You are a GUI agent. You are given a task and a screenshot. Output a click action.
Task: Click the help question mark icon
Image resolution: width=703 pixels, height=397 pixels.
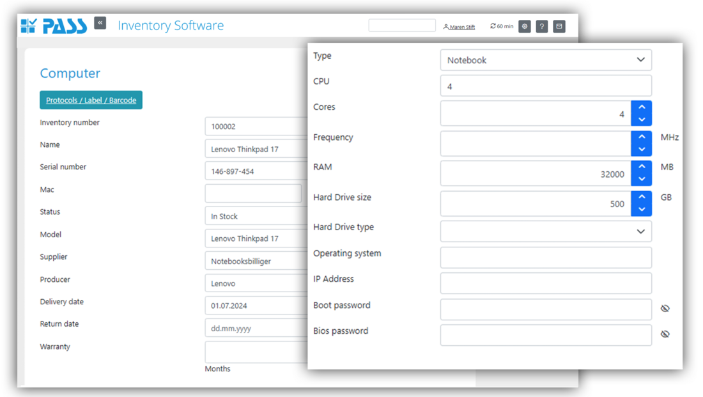tap(541, 26)
